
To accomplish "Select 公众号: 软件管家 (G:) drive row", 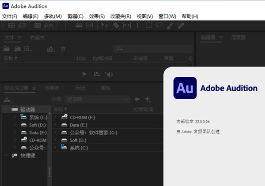I will (107, 133).
